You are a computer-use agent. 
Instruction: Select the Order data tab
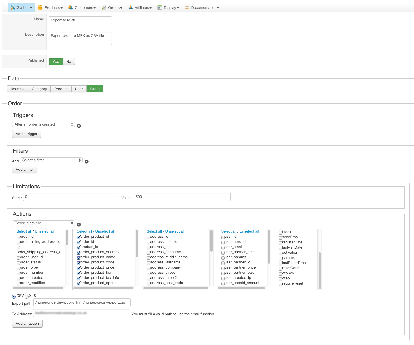tap(95, 89)
